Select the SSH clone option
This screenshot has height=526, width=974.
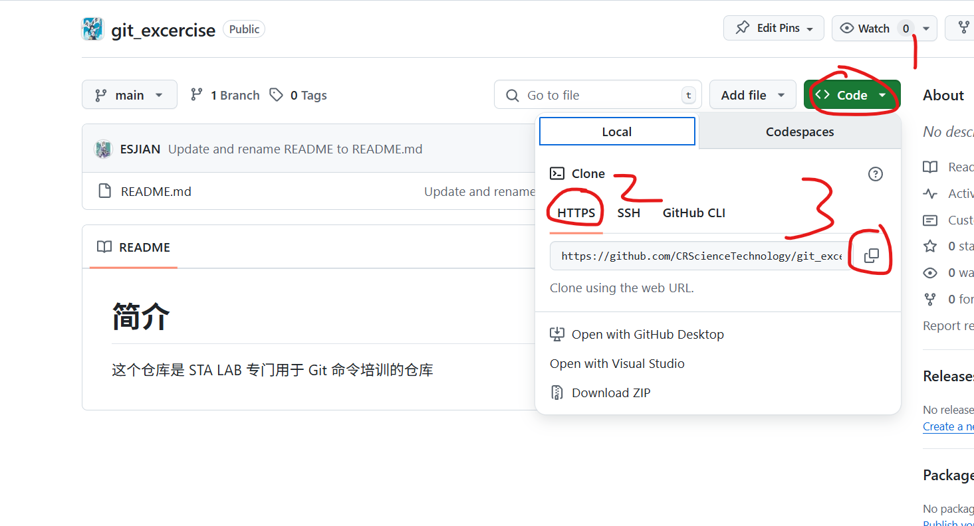coord(628,213)
